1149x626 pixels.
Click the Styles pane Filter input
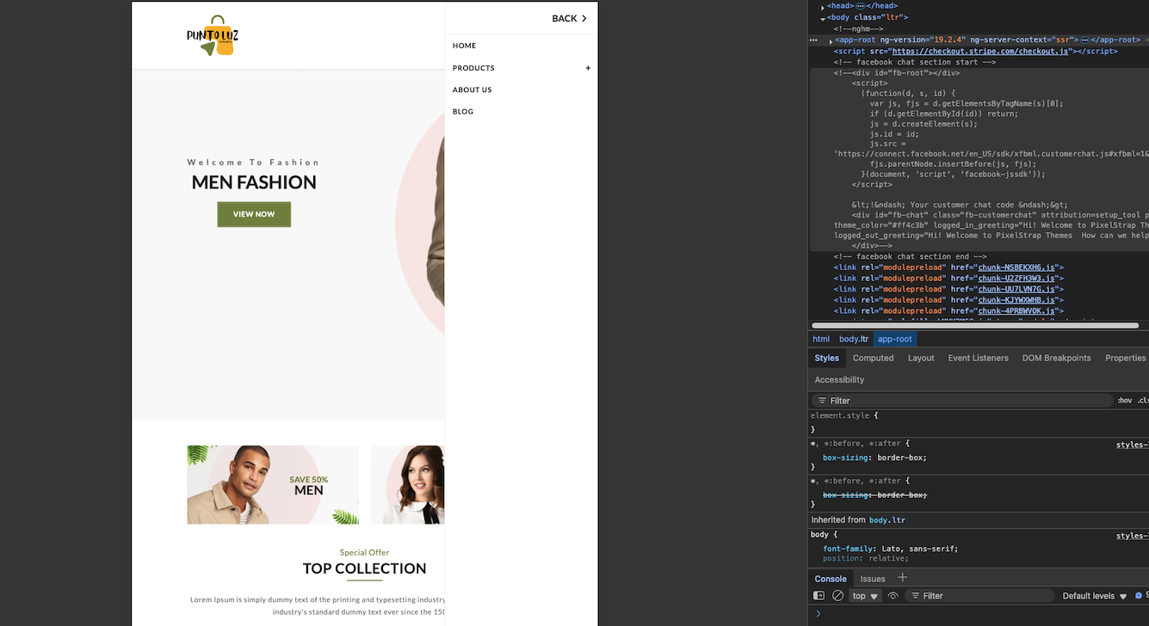pyautogui.click(x=964, y=401)
